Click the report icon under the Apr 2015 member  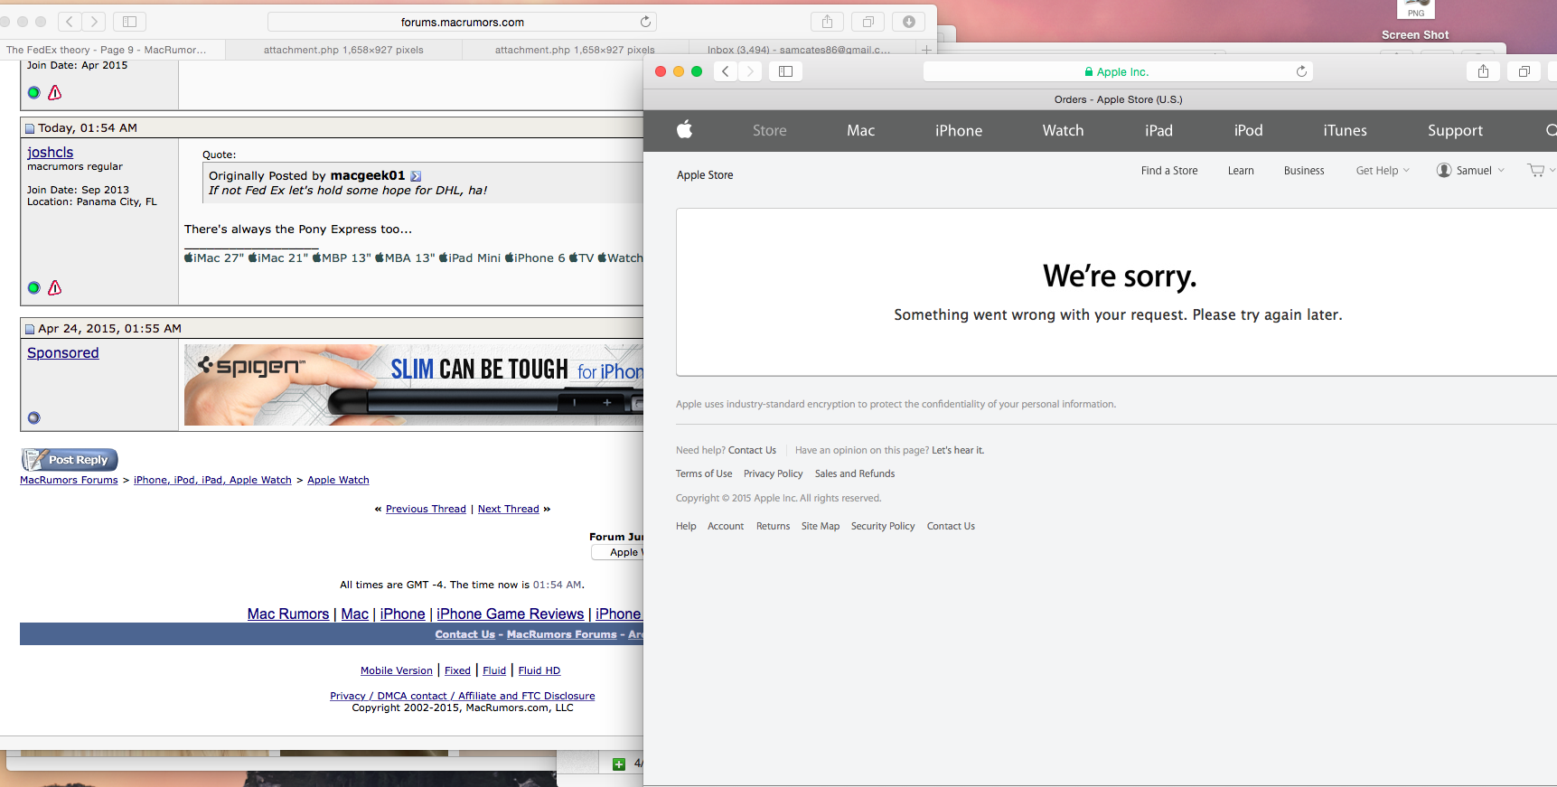pyautogui.click(x=54, y=92)
